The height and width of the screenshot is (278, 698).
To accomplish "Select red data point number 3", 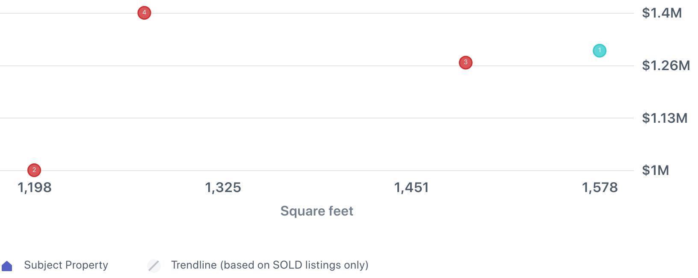I will 465,62.
